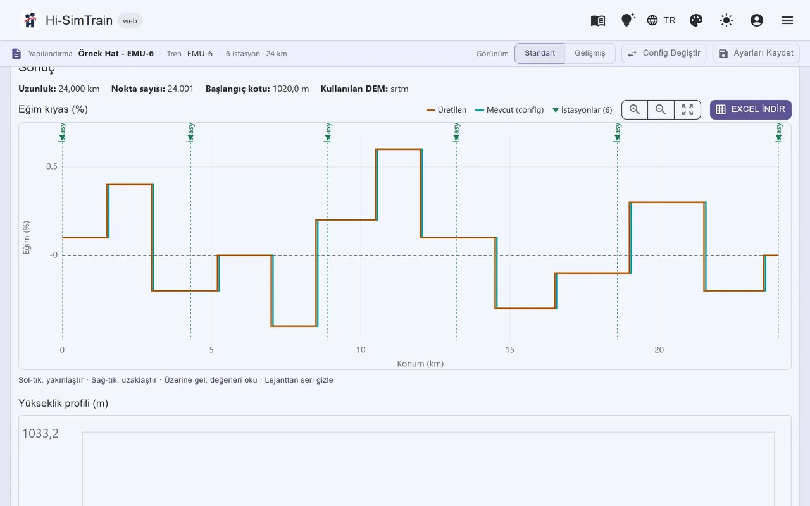Screen dimensions: 810x506
Task: Click the configuration file icon
Action: tap(16, 54)
